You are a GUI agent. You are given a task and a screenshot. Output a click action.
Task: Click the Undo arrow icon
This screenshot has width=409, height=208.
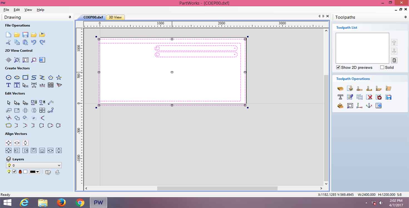[x=34, y=42]
